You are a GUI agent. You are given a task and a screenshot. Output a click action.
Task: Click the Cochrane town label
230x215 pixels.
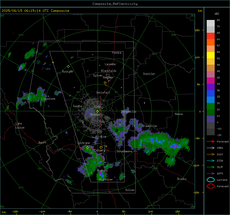84,143
